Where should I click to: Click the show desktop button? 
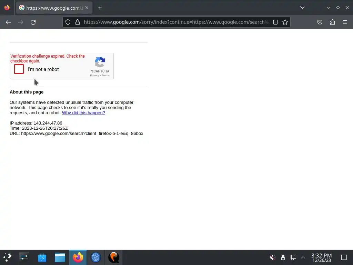344,257
